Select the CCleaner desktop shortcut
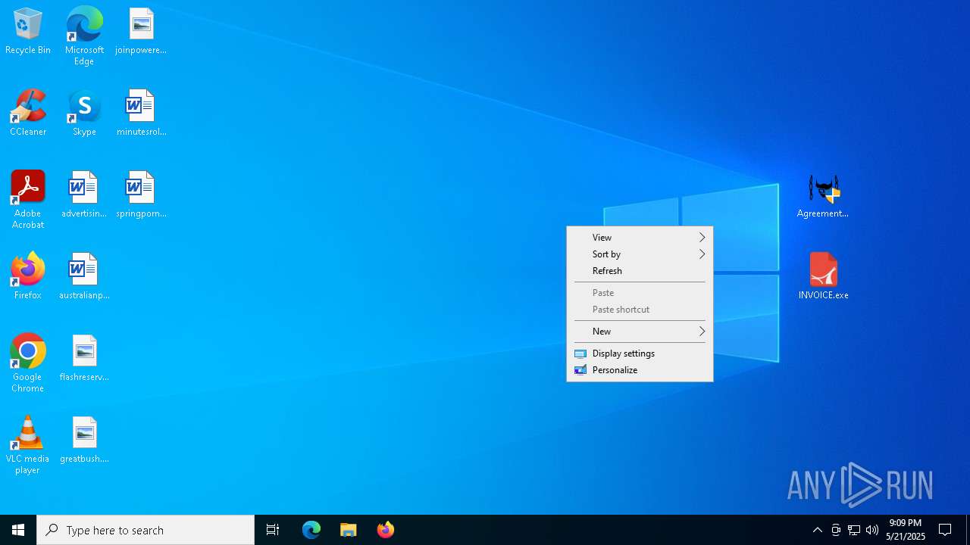The image size is (970, 545). (x=28, y=114)
